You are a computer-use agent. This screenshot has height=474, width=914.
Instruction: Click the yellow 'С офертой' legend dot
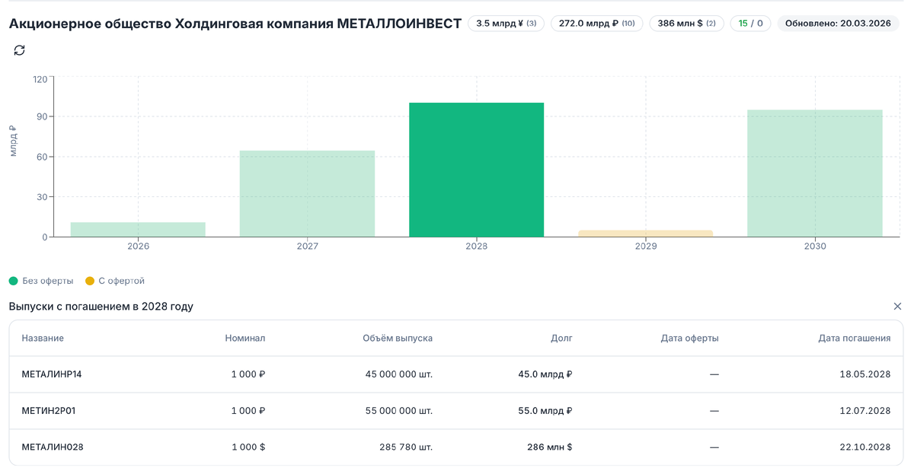coord(90,281)
